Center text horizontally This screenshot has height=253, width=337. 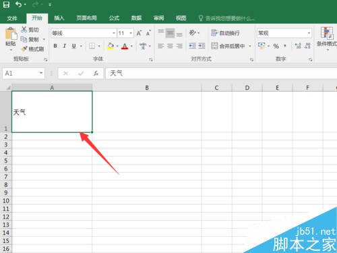coord(170,46)
